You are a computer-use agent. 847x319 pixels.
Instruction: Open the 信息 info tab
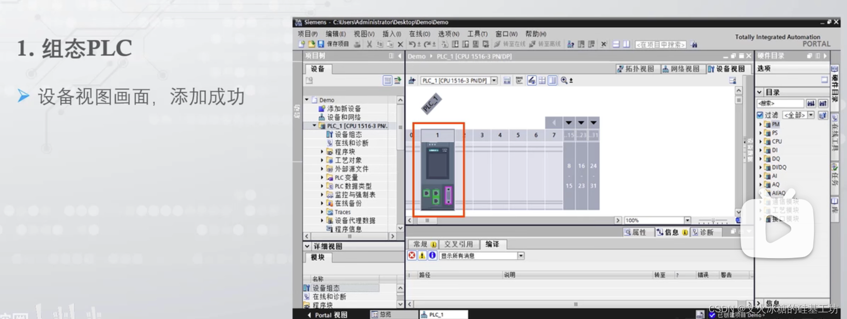point(671,232)
